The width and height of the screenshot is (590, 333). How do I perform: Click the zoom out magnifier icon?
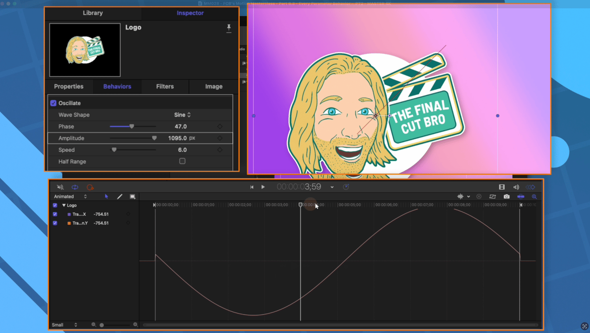point(94,325)
